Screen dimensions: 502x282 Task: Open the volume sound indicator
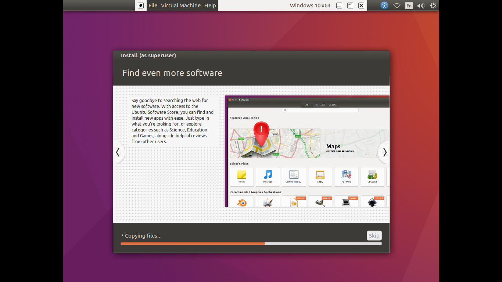click(x=421, y=6)
